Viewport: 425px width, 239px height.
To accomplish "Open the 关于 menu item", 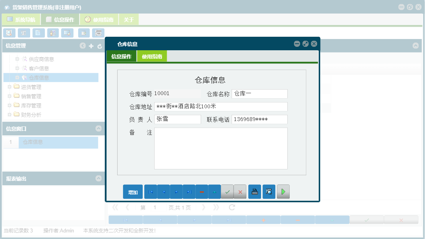I will (x=129, y=19).
